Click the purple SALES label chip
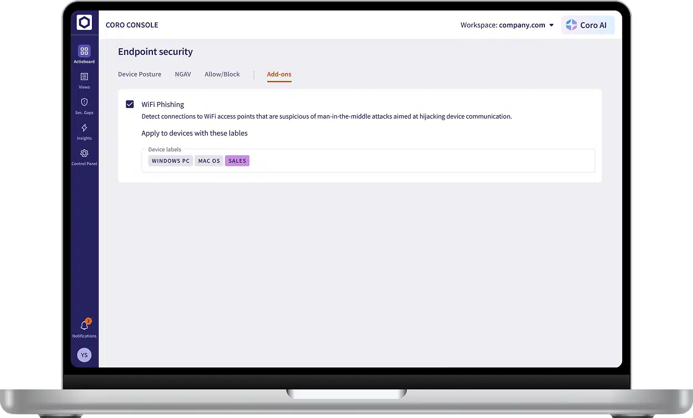 click(237, 161)
